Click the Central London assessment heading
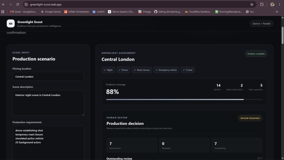This screenshot has height=160, width=284. click(118, 59)
